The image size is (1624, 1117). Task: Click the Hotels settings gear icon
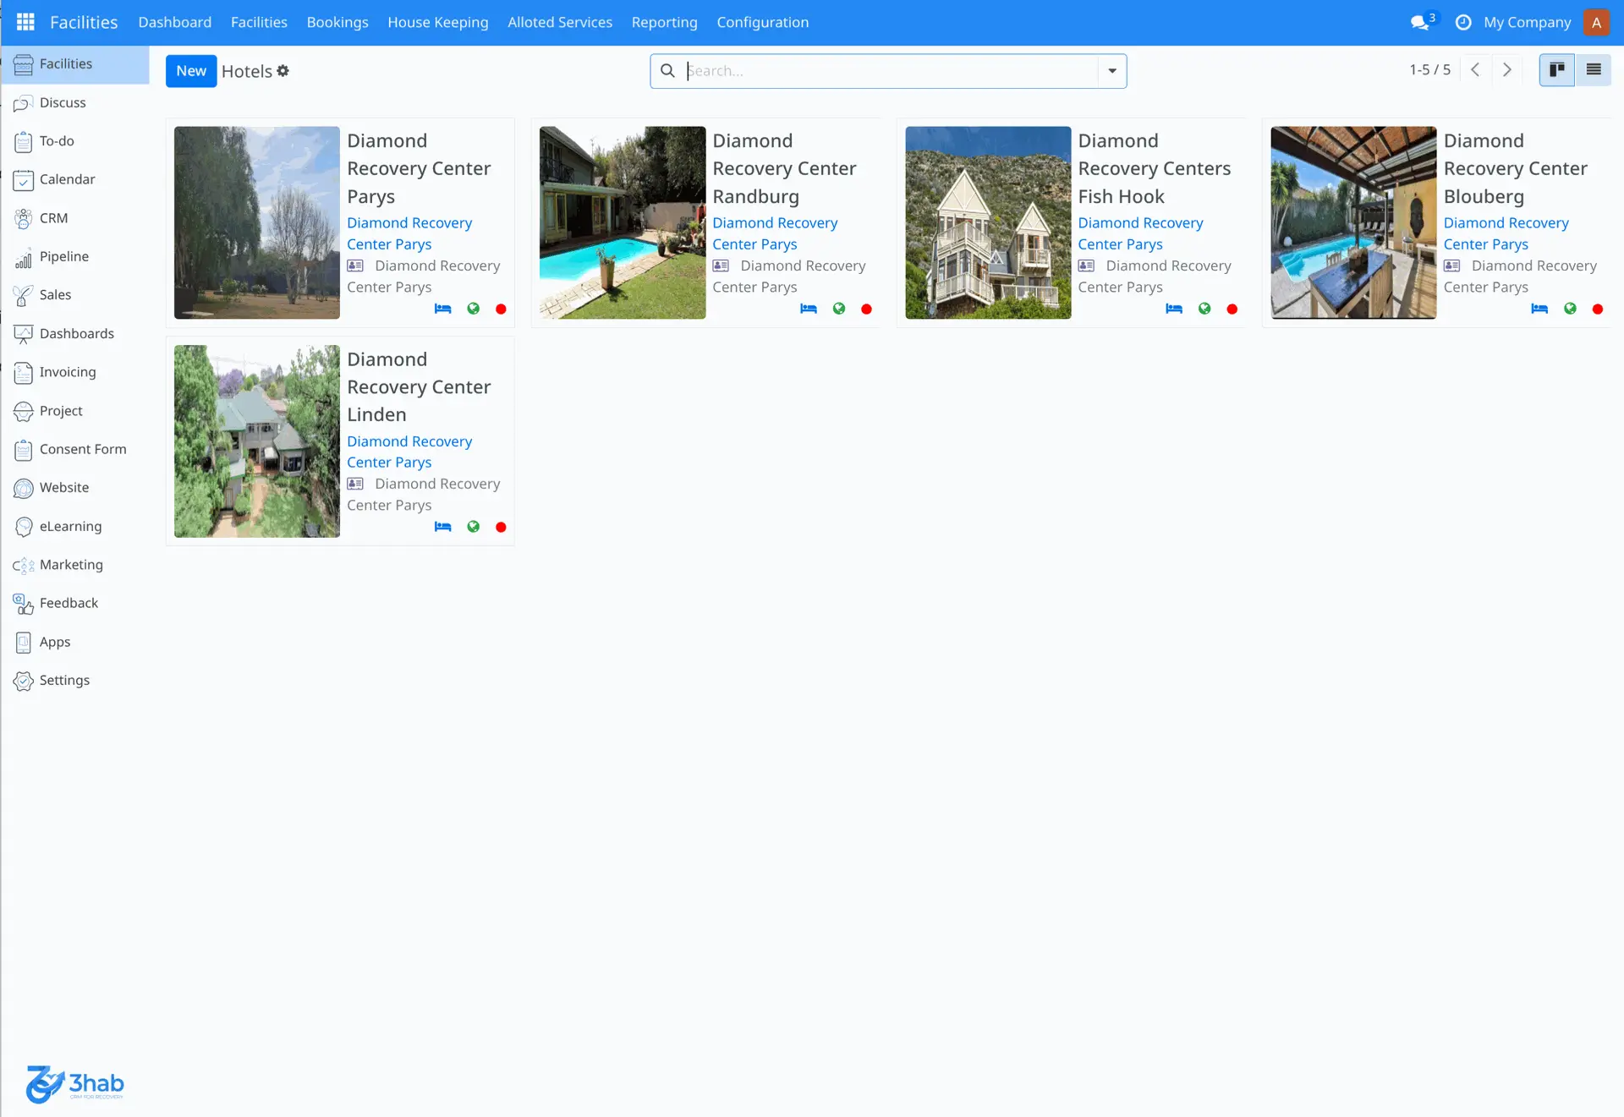[x=283, y=71]
